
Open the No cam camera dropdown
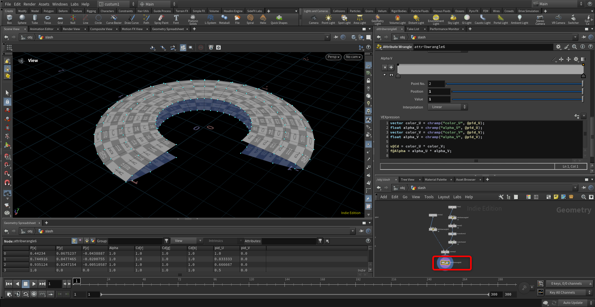point(353,57)
